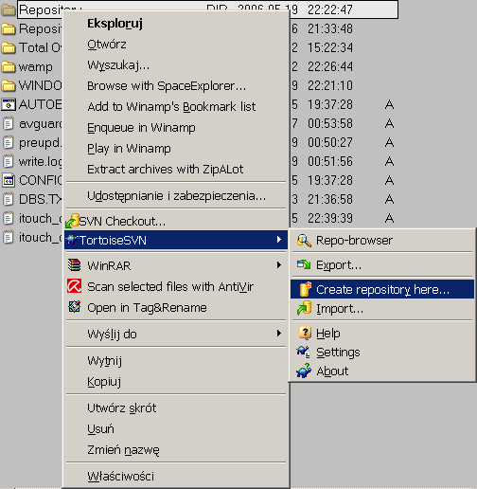Click the selected Repository folder icon
The width and height of the screenshot is (477, 489).
click(9, 9)
